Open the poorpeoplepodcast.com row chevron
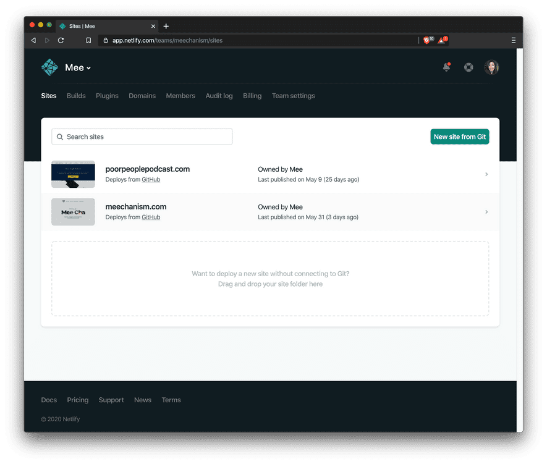547x464 pixels. pyautogui.click(x=486, y=174)
